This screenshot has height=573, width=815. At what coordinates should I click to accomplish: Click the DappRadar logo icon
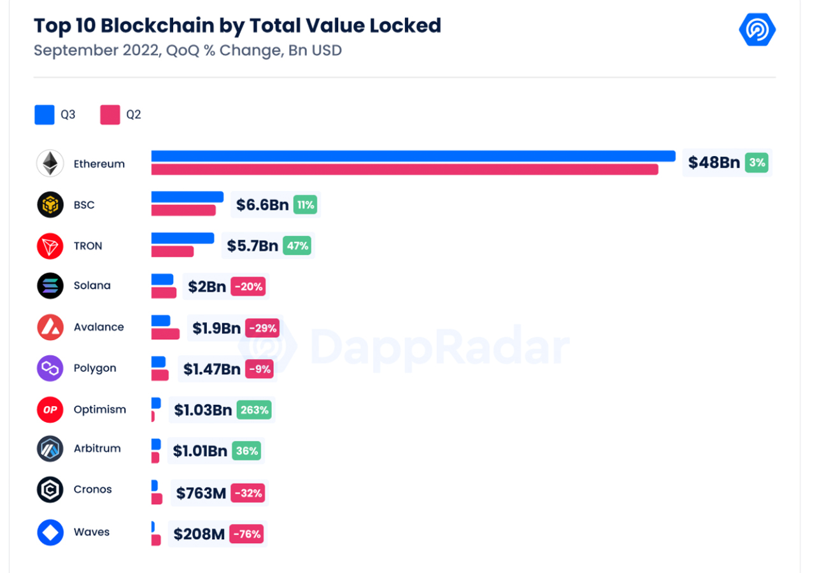pyautogui.click(x=757, y=29)
